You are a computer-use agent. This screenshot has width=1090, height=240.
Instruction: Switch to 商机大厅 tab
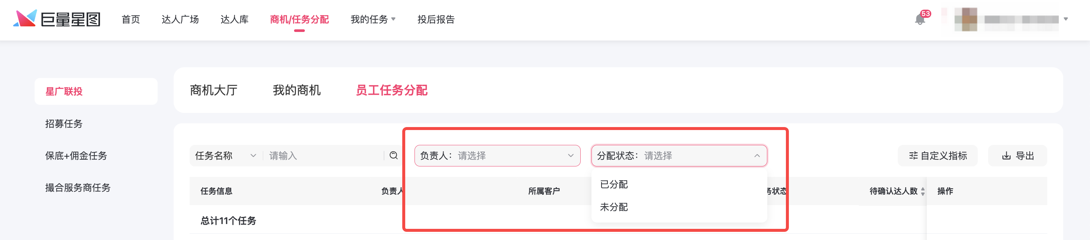pyautogui.click(x=213, y=90)
